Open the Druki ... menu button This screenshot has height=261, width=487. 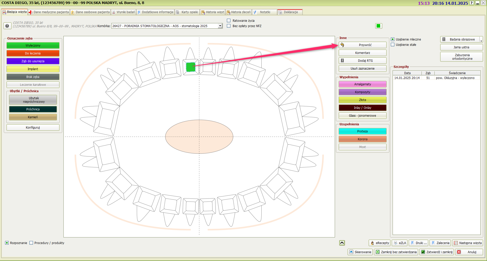(418, 243)
